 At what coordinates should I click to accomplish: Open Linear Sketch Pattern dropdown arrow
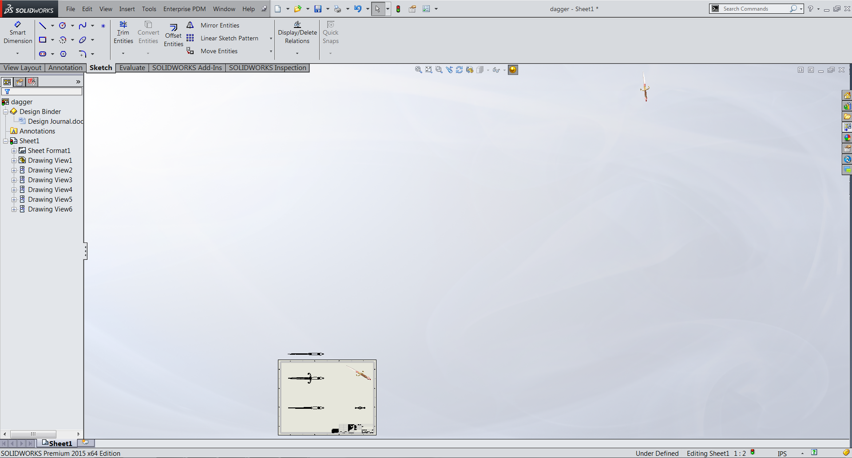271,39
